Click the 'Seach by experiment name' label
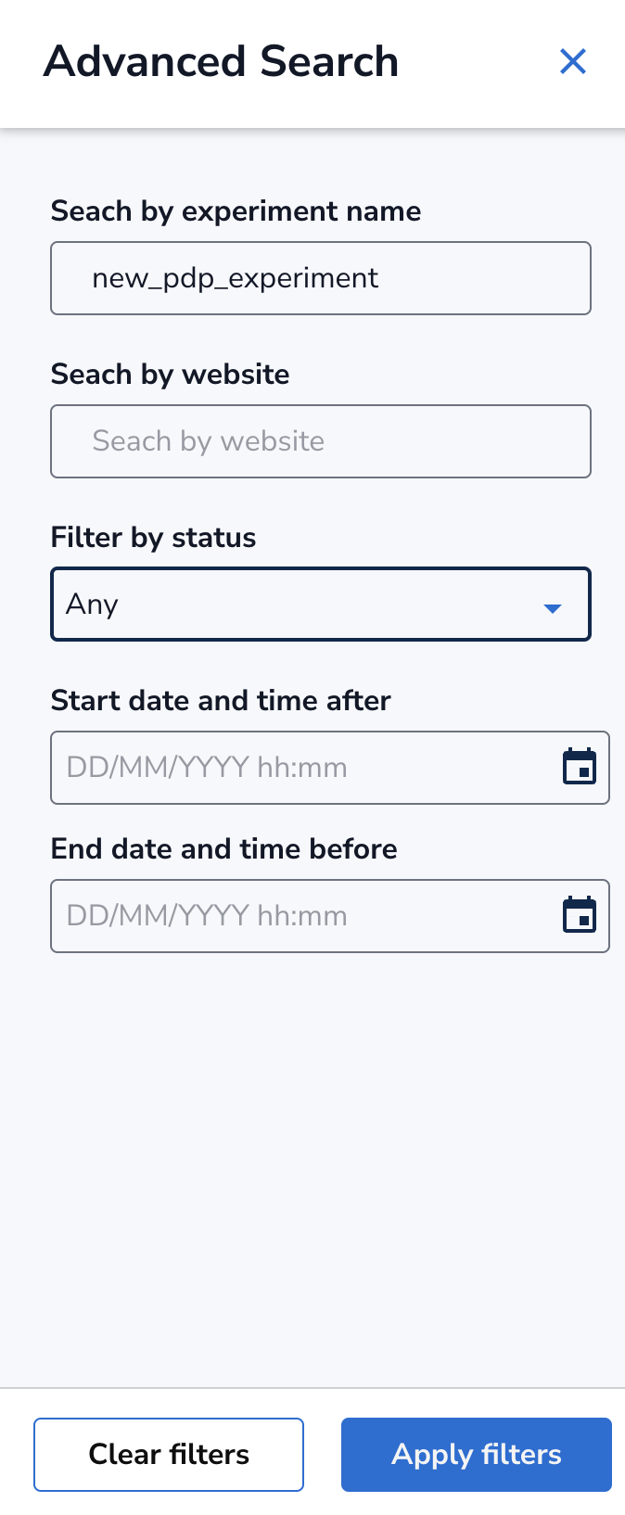The height and width of the screenshot is (1515, 625). tap(236, 211)
